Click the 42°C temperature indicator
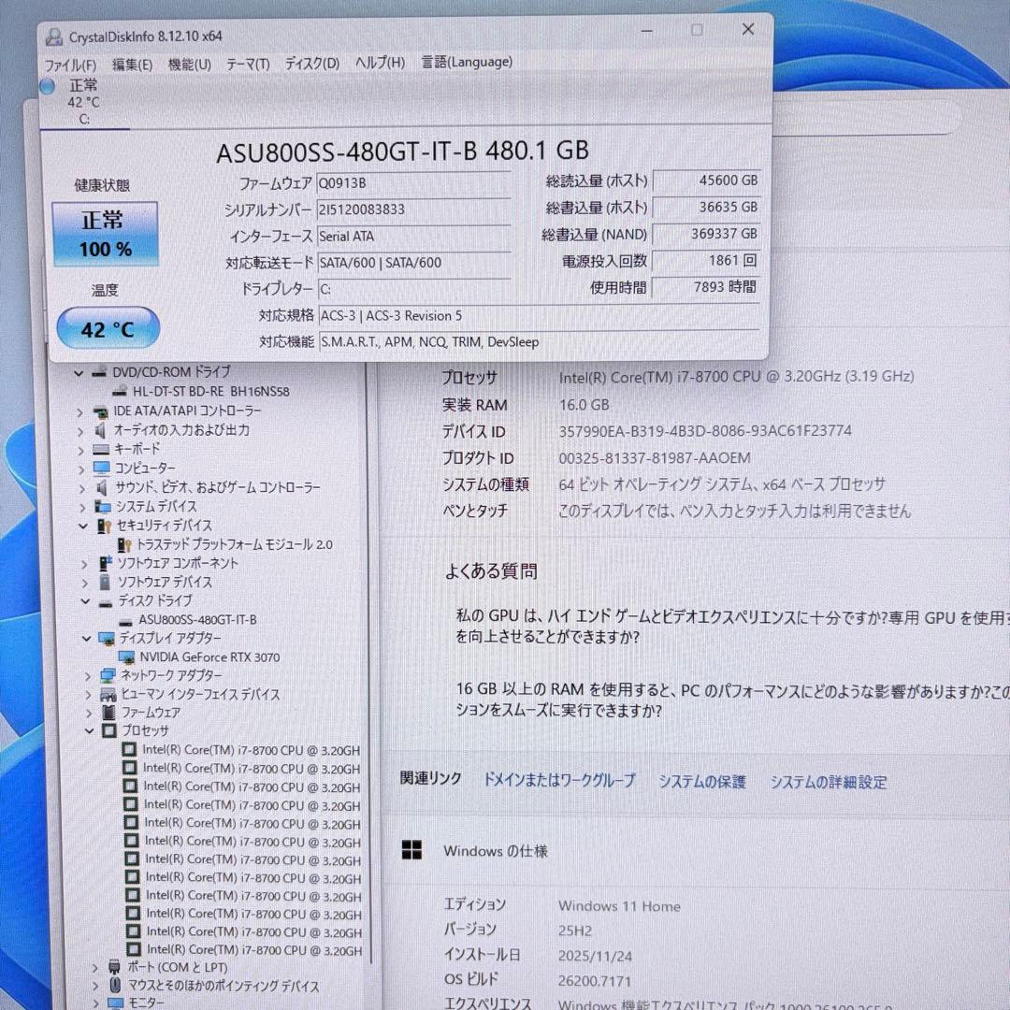The height and width of the screenshot is (1010, 1010). coord(107,328)
